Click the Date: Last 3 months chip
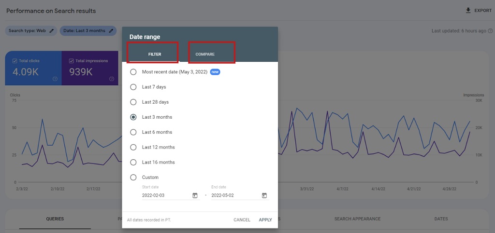This screenshot has width=495, height=233. tap(88, 31)
